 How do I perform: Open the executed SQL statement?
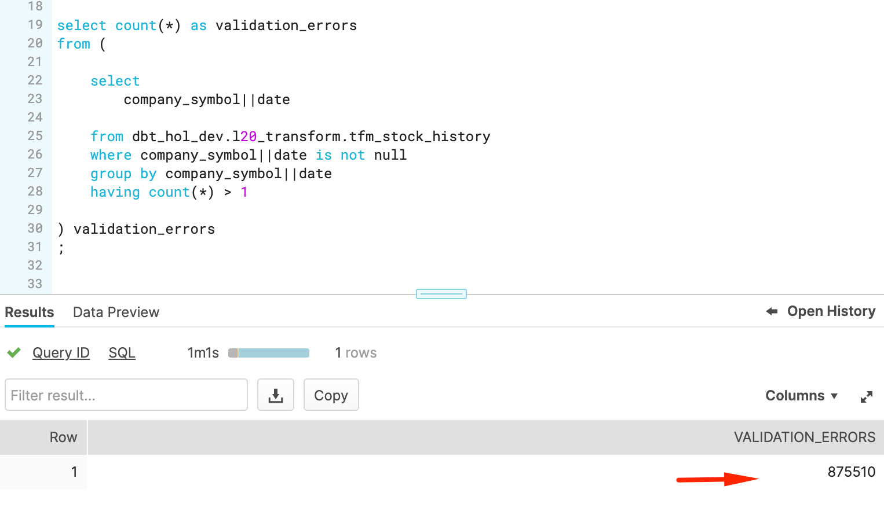tap(122, 352)
